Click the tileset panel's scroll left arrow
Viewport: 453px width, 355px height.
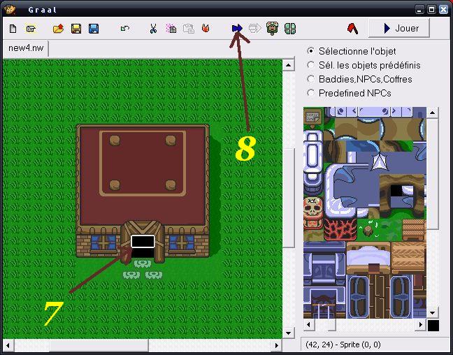[x=309, y=325]
